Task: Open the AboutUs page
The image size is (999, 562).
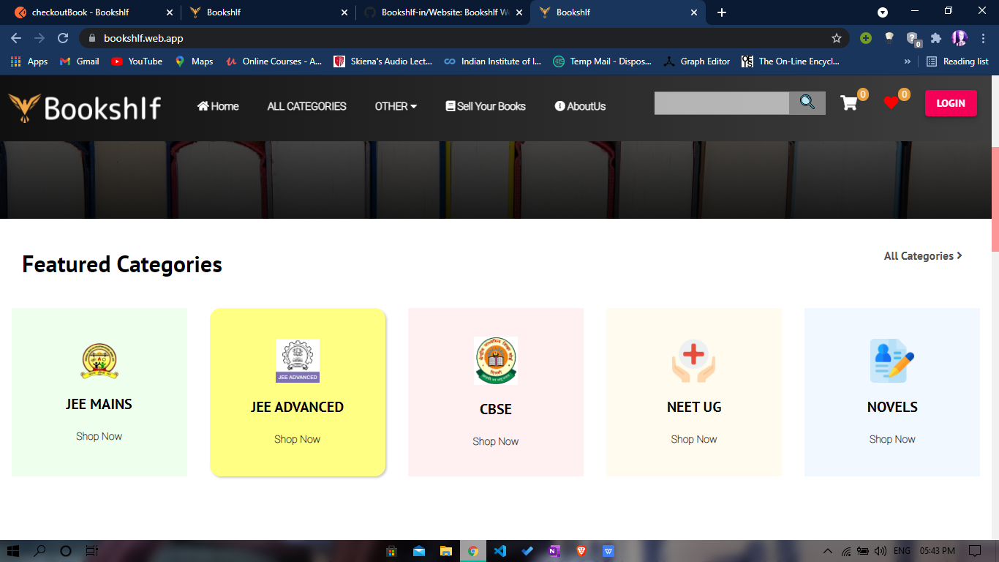Action: 580,106
